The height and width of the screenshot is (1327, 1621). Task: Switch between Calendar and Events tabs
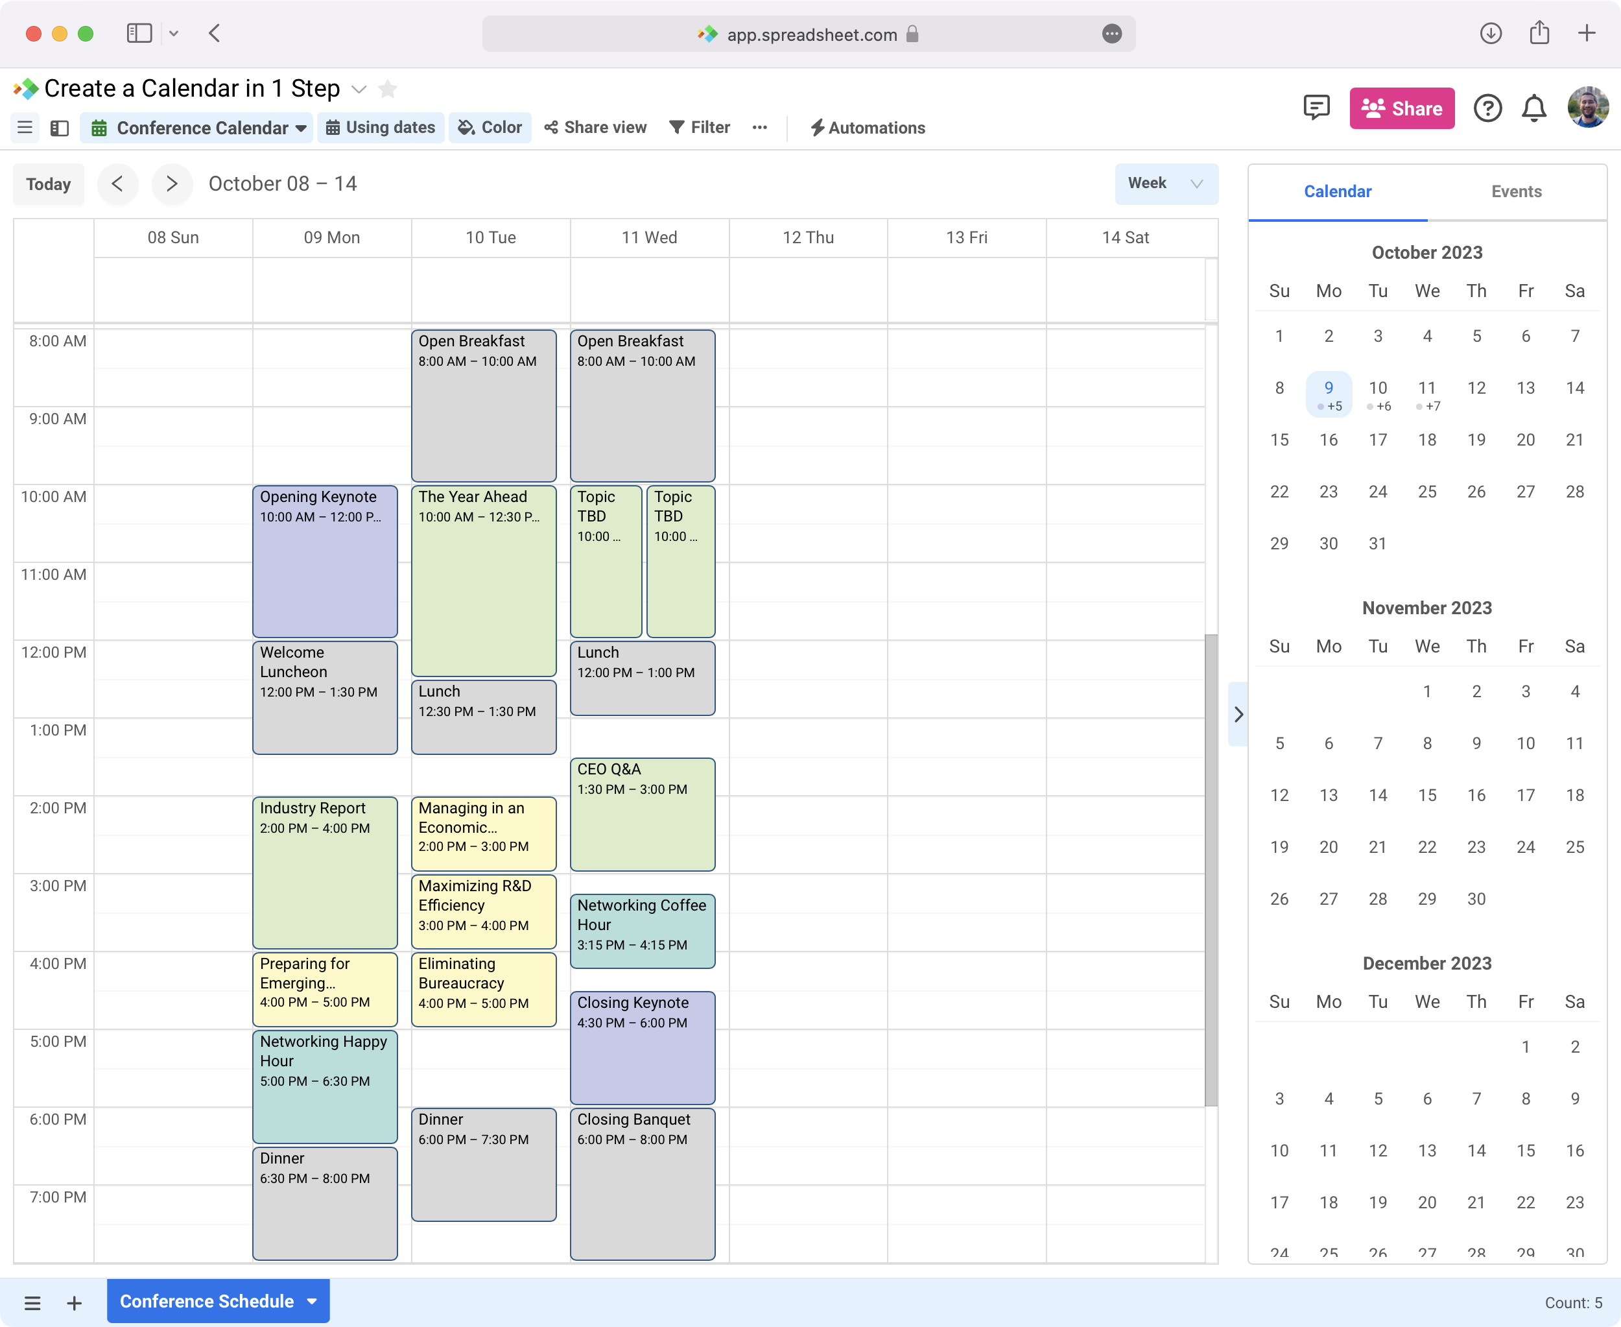(1515, 190)
